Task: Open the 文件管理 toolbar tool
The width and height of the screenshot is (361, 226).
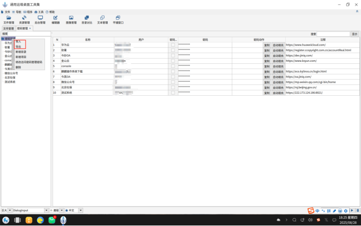Action: (x=9, y=20)
